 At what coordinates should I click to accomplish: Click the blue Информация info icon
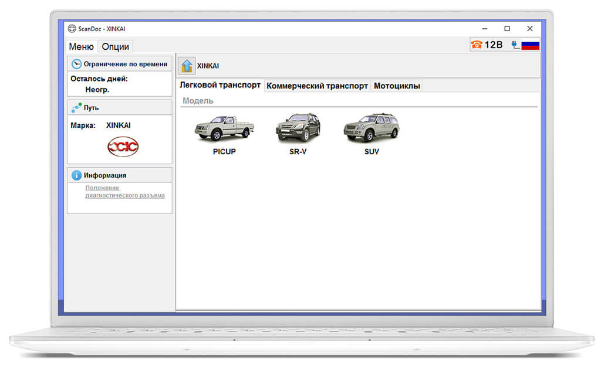pos(76,175)
